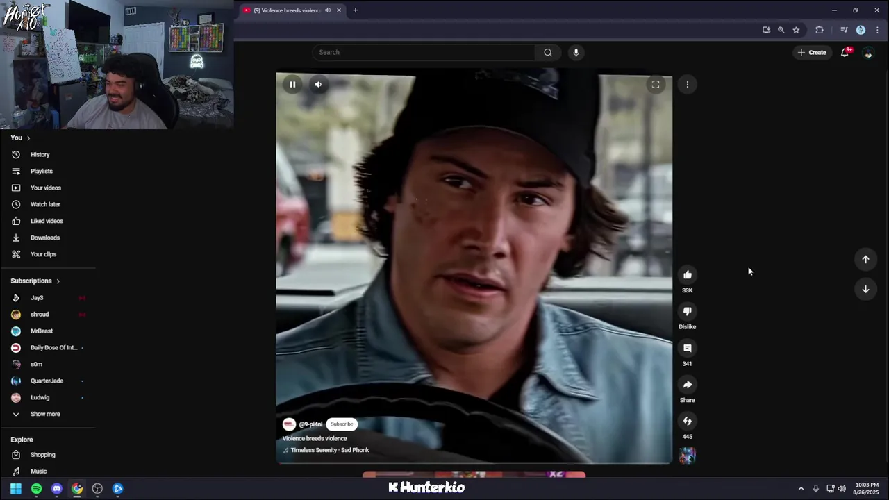Viewport: 889px width, 500px height.
Task: Open the taskbar clock showing 10:03 PM
Action: 865,488
